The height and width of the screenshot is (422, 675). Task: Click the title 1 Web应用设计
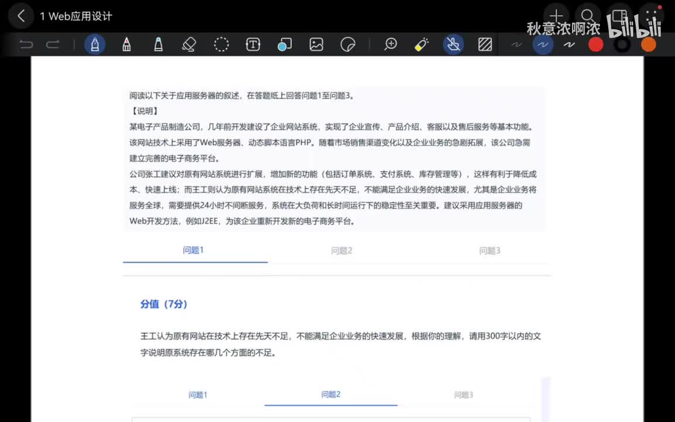coord(76,16)
